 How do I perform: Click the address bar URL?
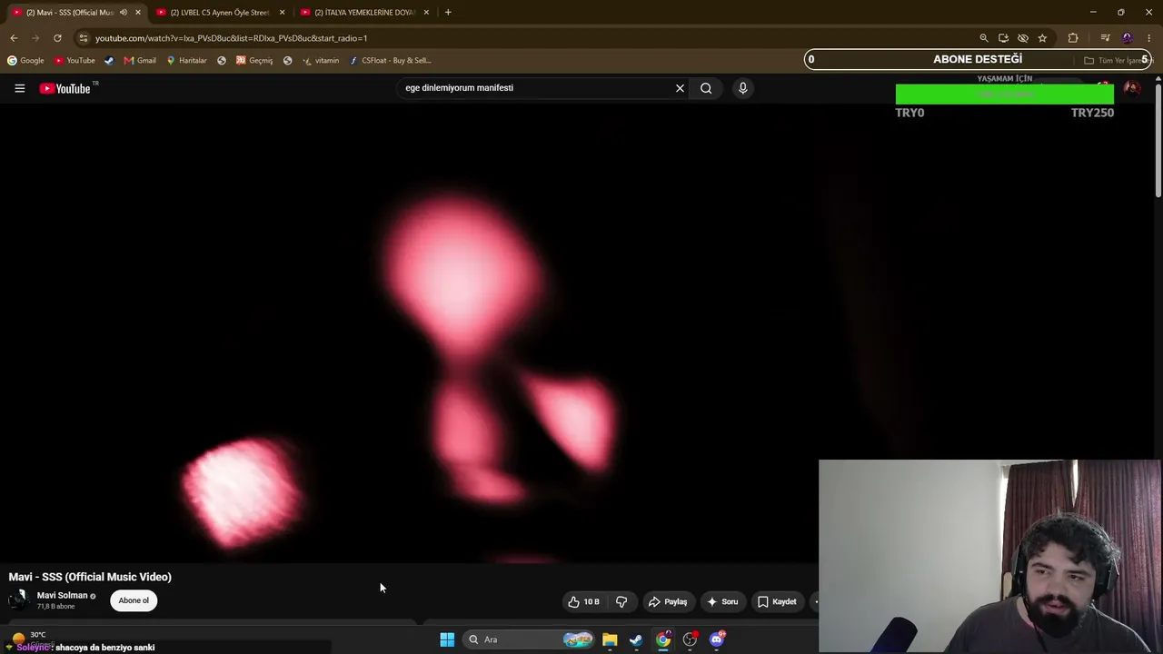pyautogui.click(x=231, y=38)
